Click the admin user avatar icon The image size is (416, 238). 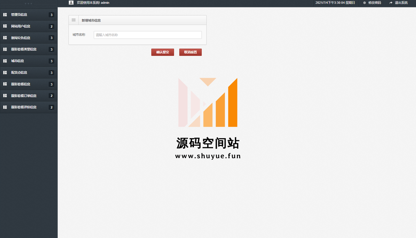71,3
